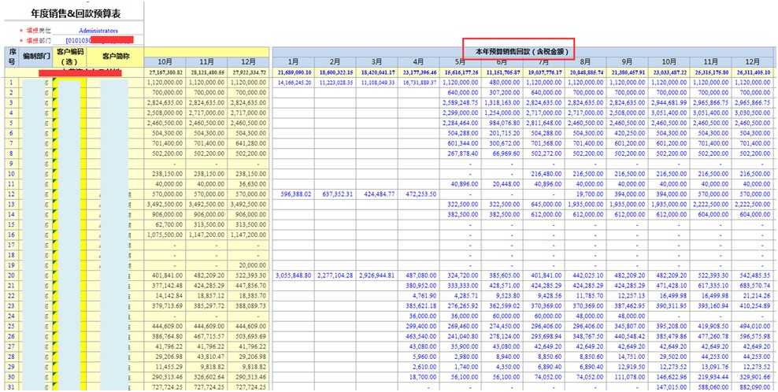Select the cell with value 641,280.00
This screenshot has width=778, height=392.
(x=248, y=143)
